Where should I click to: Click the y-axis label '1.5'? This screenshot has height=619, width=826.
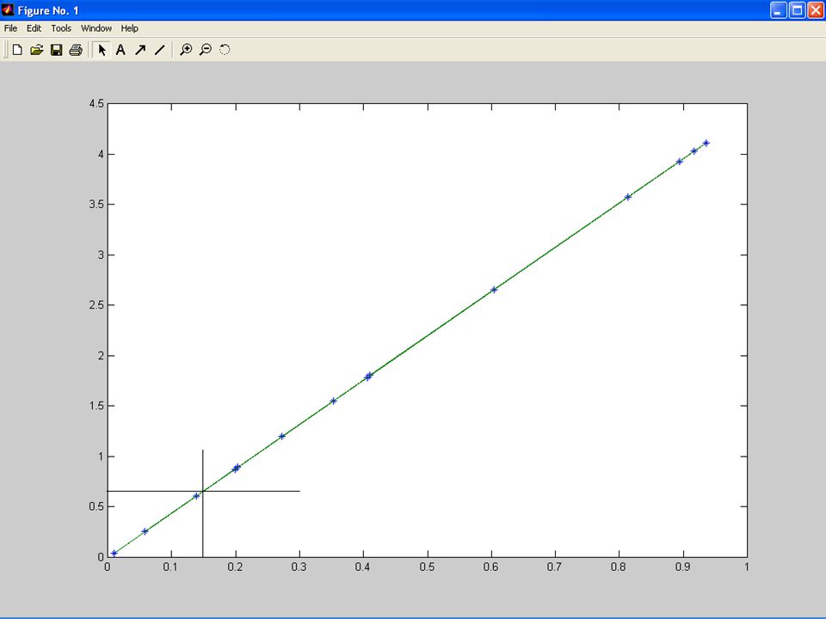click(x=96, y=406)
